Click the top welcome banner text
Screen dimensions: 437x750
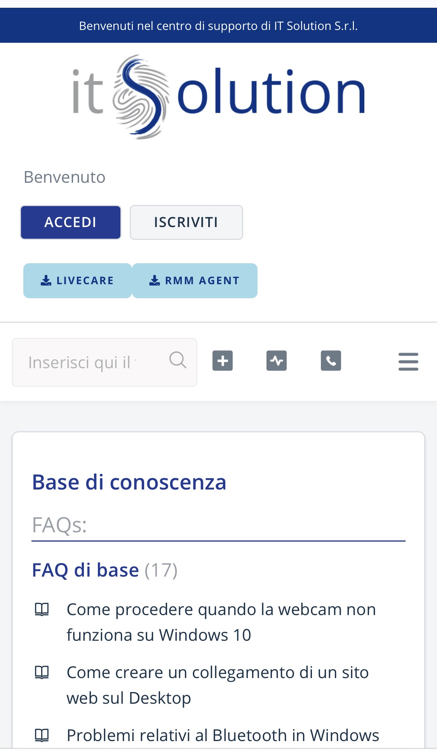point(218,26)
